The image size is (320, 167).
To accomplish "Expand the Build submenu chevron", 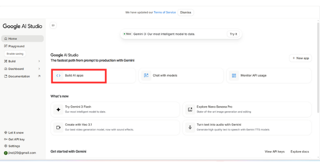I will click(x=39, y=61).
